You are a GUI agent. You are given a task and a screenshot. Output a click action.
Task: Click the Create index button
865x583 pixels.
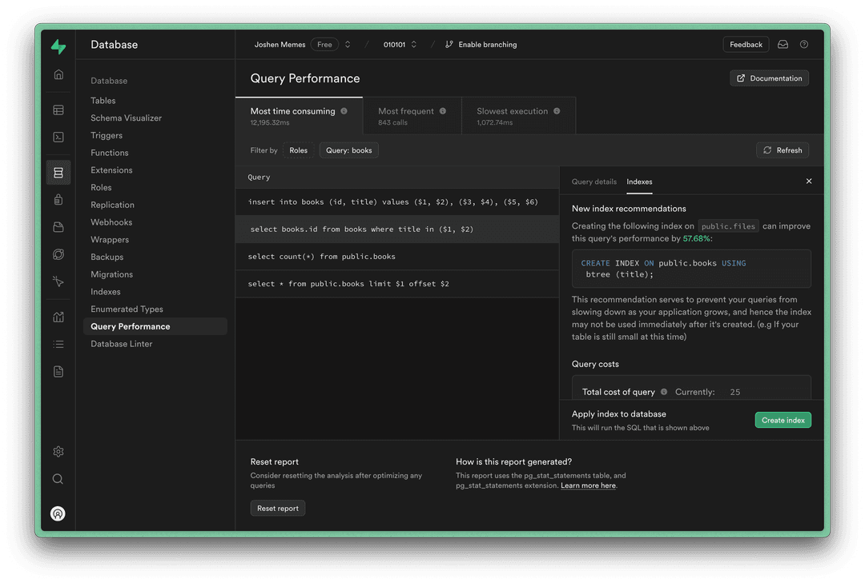tap(783, 419)
